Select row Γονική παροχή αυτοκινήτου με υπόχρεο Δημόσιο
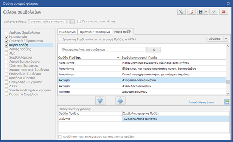 pyautogui.click(x=142, y=75)
